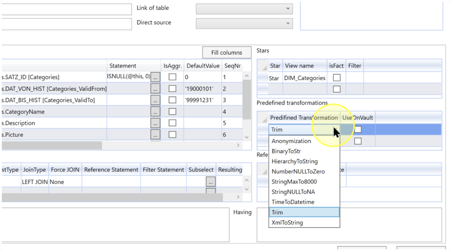Click input field left of Link of table
Image resolution: width=451 pixels, height=251 pixels.
click(66, 9)
